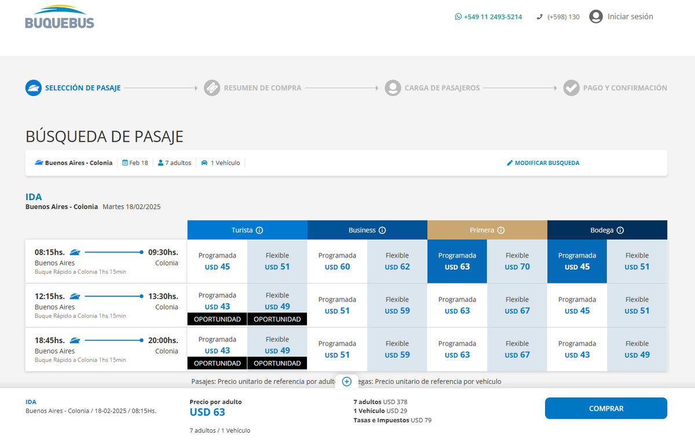The image size is (695, 442).
Task: Click the Turista column header
Action: pyautogui.click(x=247, y=230)
